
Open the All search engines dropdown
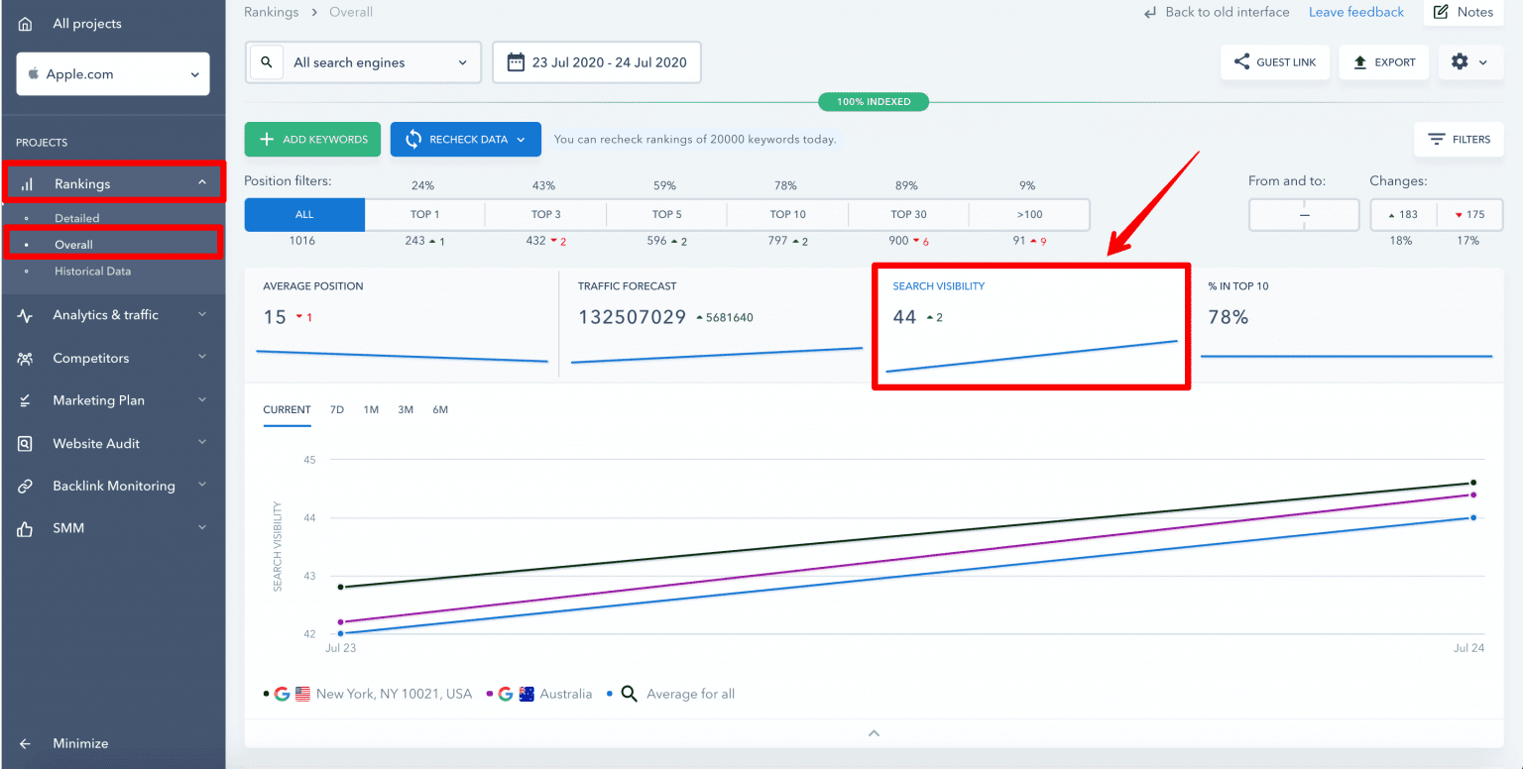tap(363, 61)
